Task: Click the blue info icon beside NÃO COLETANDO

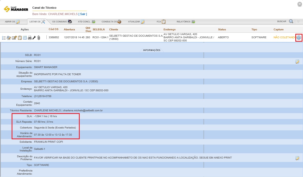Action: [x=299, y=38]
